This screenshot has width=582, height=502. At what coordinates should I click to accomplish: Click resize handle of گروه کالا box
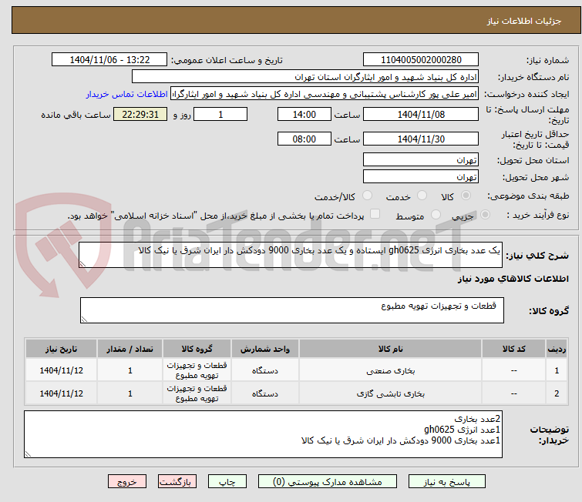click(84, 320)
